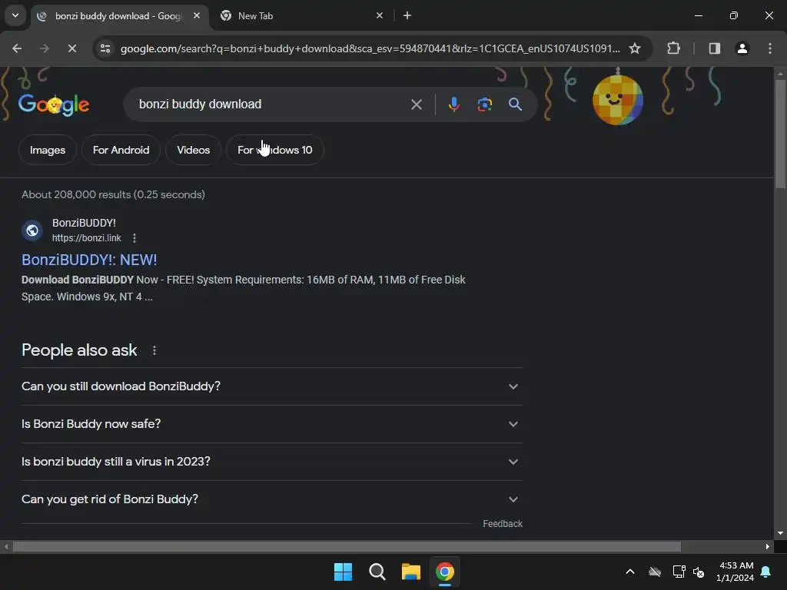
Task: Open the https://bonzi.link URL
Action: click(x=86, y=238)
